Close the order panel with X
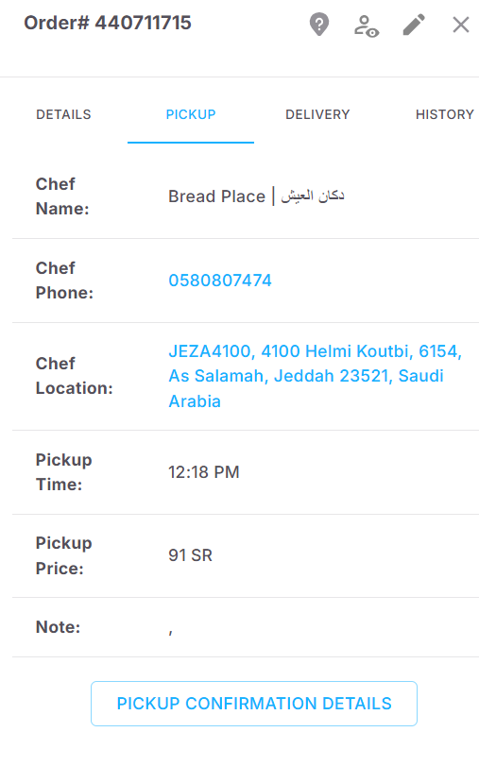Image resolution: width=479 pixels, height=766 pixels. pyautogui.click(x=460, y=25)
